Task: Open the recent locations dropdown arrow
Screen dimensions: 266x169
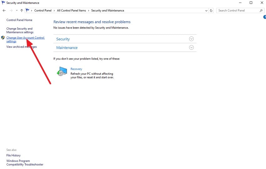Action: click(x=17, y=11)
